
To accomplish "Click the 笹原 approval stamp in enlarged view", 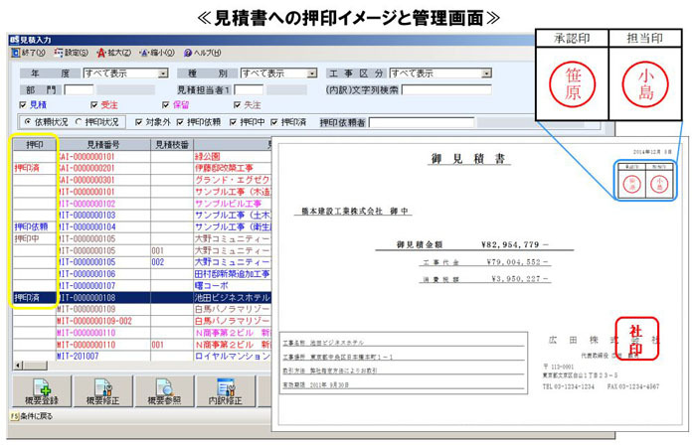I will click(572, 83).
